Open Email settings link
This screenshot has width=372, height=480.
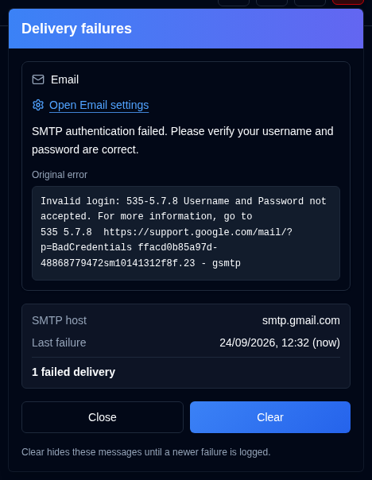[99, 105]
